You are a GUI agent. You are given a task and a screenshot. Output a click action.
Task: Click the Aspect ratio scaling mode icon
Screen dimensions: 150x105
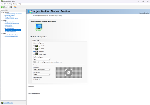(36, 46)
